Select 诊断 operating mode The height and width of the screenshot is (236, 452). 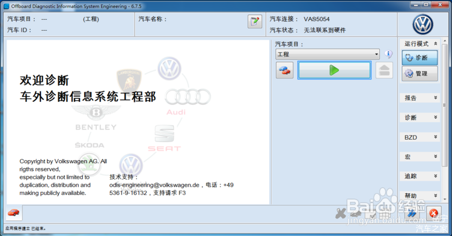point(420,57)
